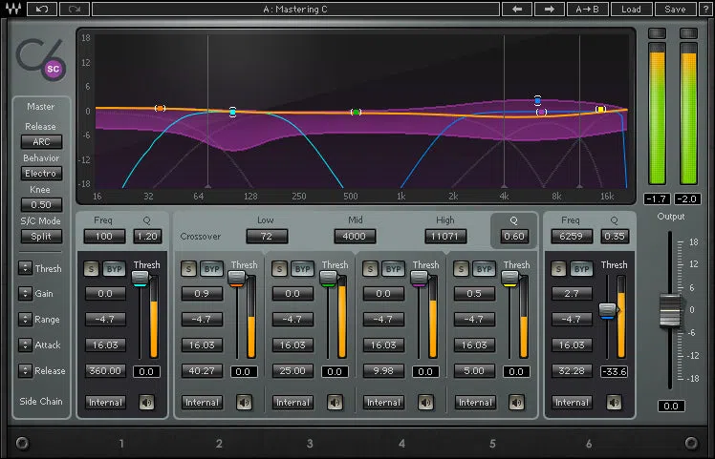The width and height of the screenshot is (715, 459).
Task: Click the Waves logo icon
Action: click(12, 10)
